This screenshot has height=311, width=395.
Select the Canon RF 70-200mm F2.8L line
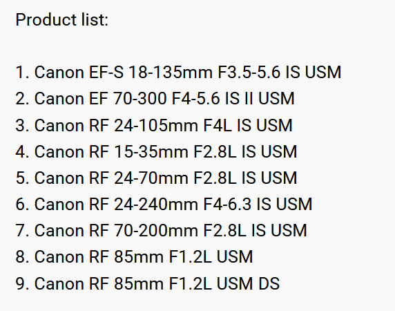[161, 231]
